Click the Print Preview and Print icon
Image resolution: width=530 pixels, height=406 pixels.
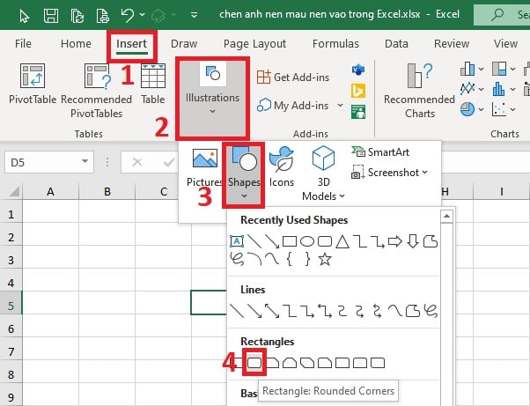point(103,16)
